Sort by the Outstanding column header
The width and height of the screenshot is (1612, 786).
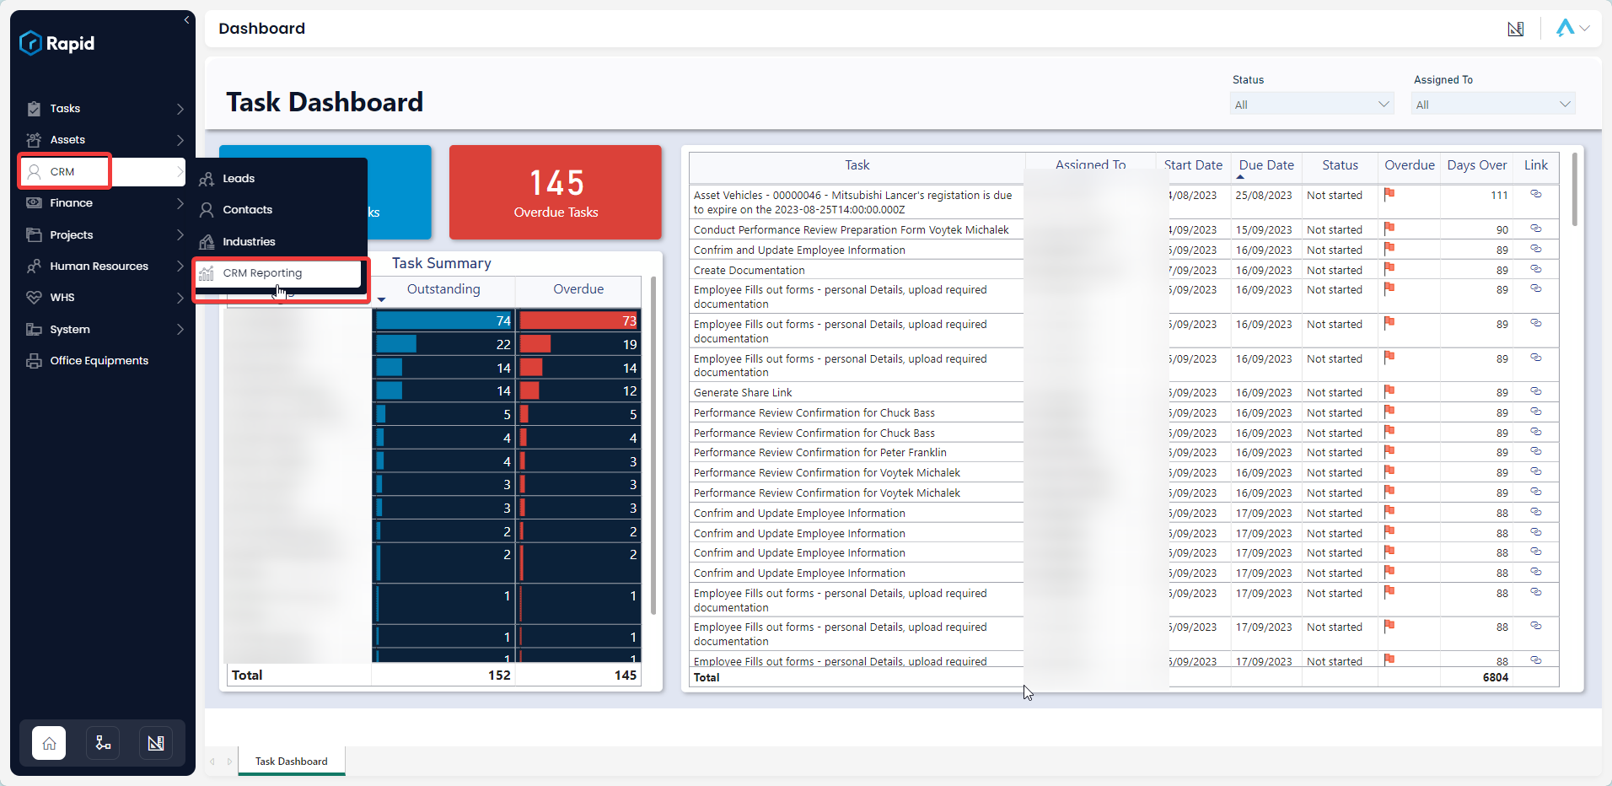(x=443, y=289)
